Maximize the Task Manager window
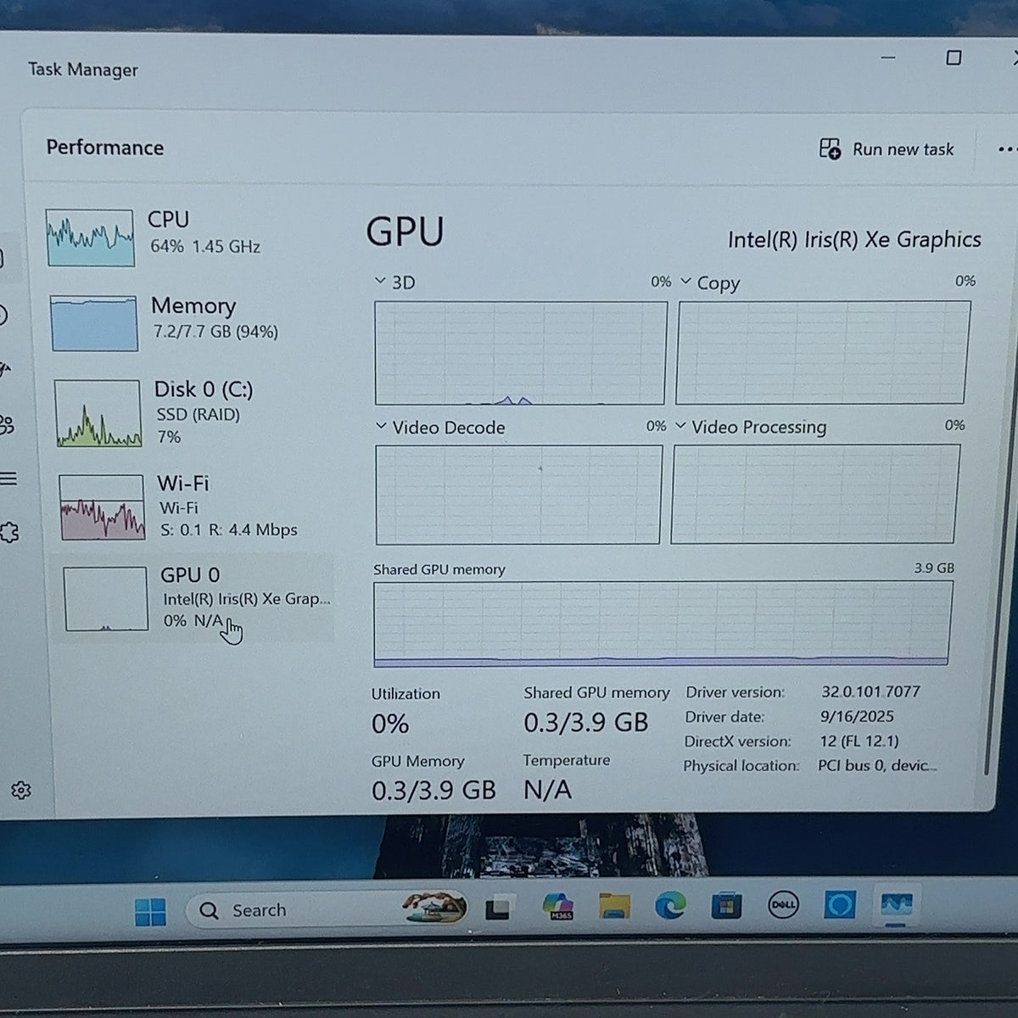 (x=954, y=58)
